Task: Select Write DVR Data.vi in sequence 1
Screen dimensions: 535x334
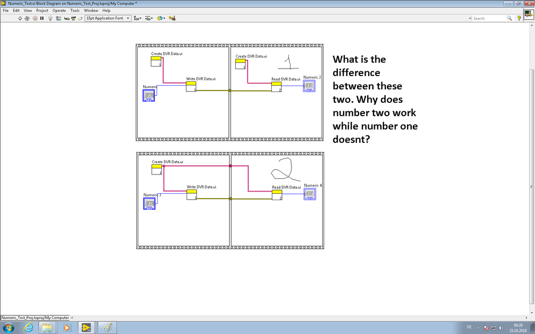Action: click(x=191, y=87)
